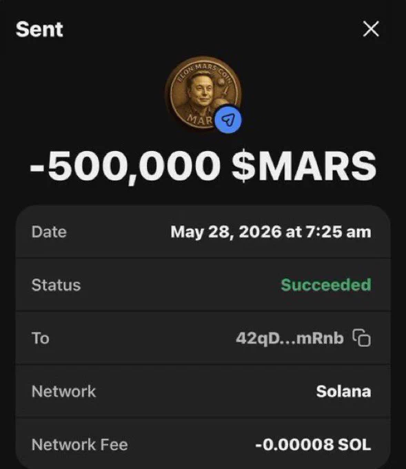The width and height of the screenshot is (406, 469).
Task: Copy the recipient address 42qD...mRnb
Action: (x=362, y=338)
